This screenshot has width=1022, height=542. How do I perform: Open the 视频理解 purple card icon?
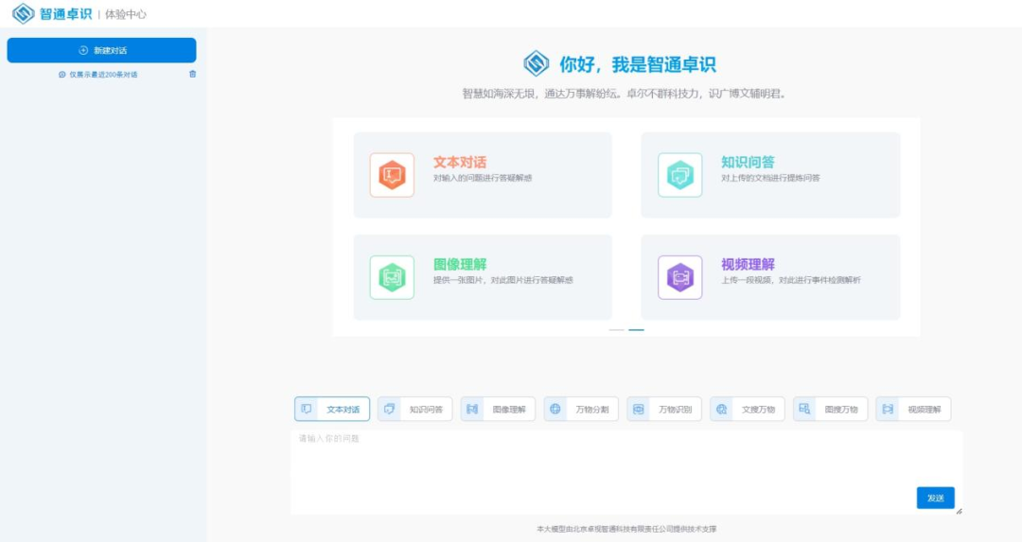click(679, 277)
